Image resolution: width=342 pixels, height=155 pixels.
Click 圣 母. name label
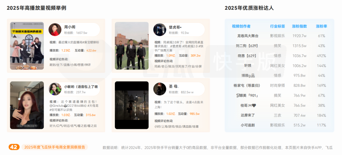[x=174, y=86]
